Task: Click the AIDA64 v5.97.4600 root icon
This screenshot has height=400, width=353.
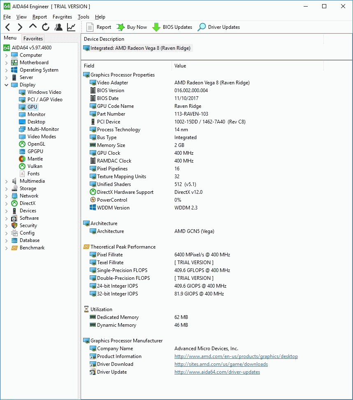Action: [x=7, y=48]
